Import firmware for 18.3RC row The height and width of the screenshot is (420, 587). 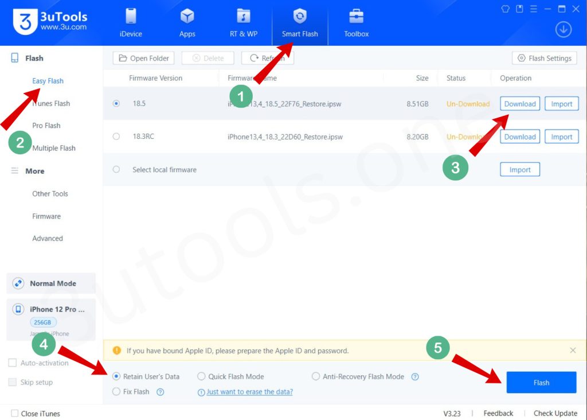click(562, 137)
